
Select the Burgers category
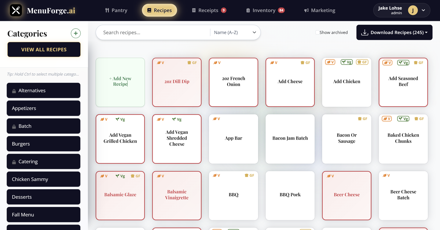tap(43, 144)
